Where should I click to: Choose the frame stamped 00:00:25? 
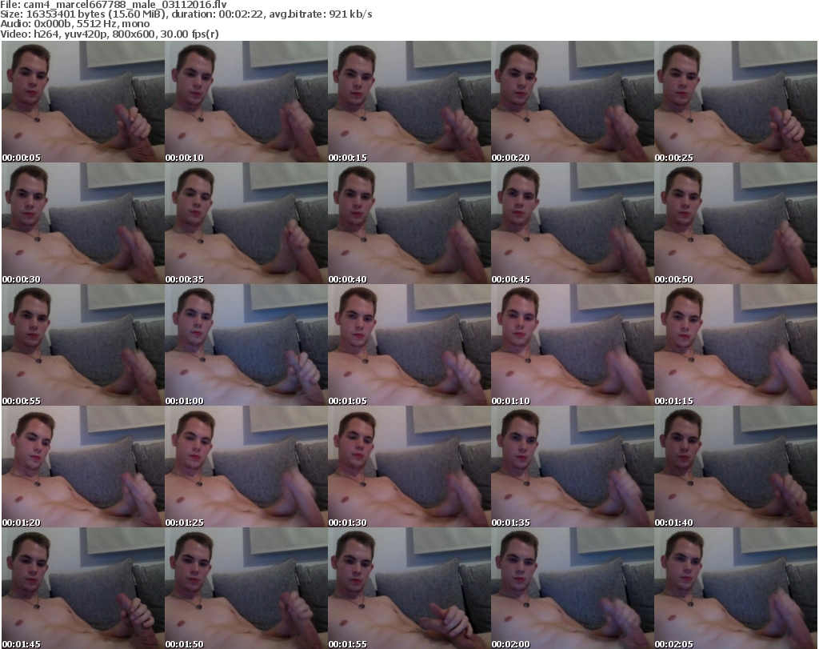point(736,102)
